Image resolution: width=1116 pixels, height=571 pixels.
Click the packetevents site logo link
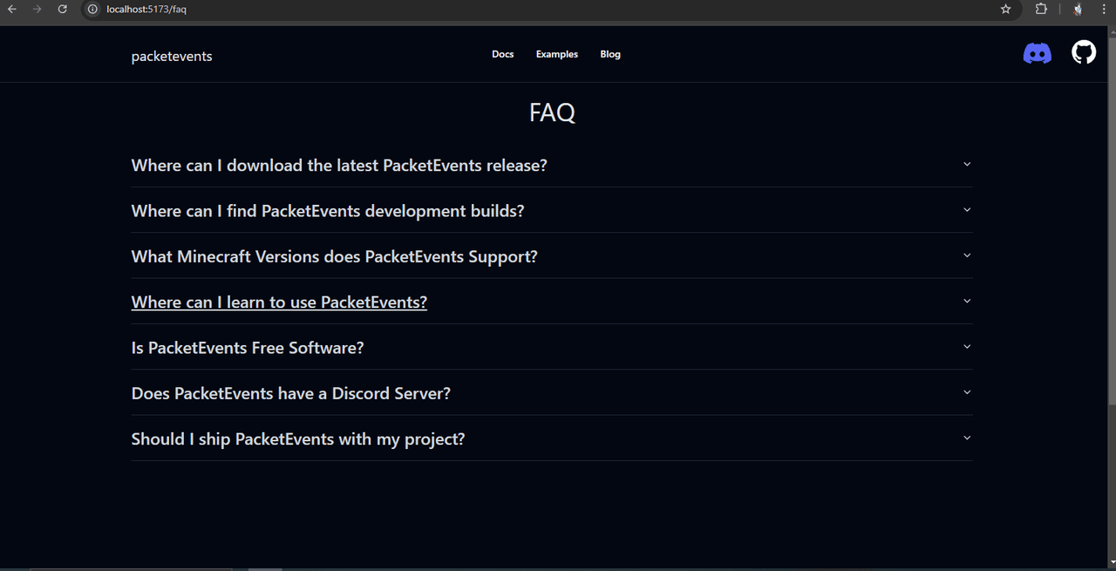[x=172, y=57]
